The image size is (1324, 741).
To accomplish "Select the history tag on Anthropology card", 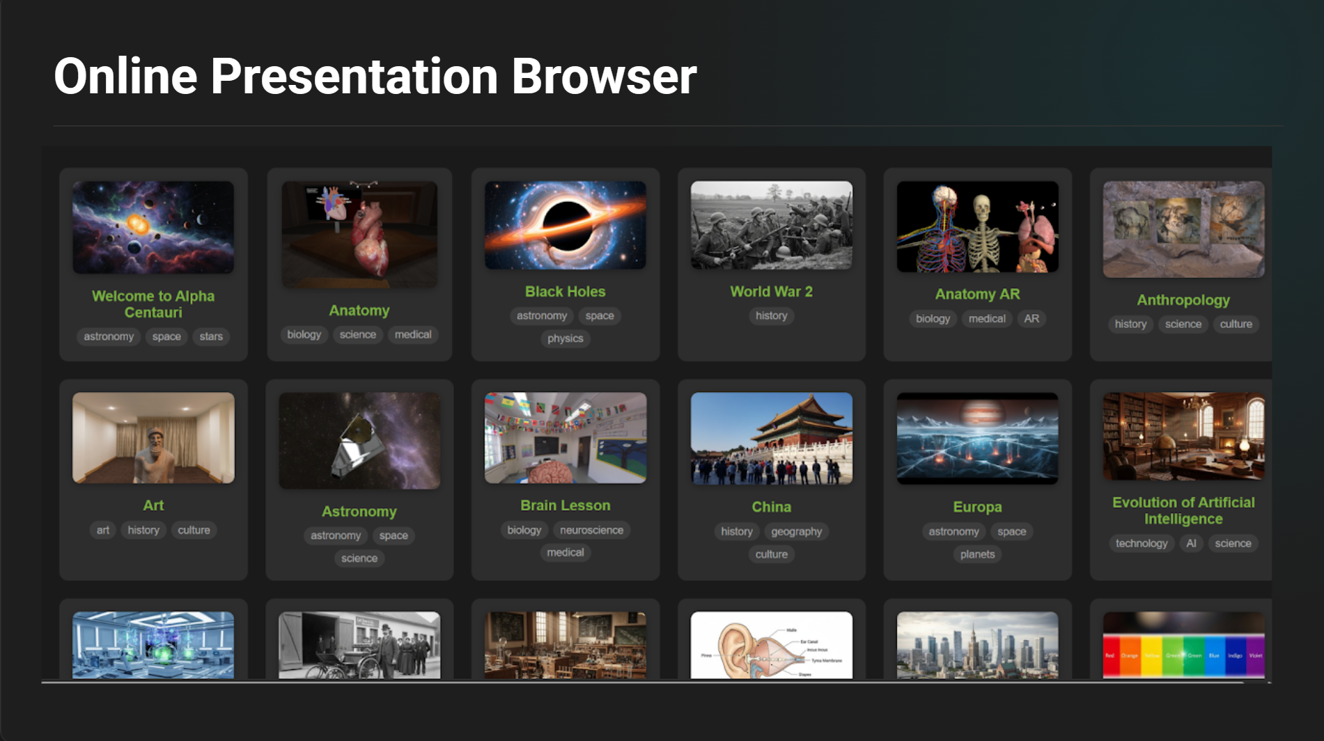I will click(x=1130, y=324).
